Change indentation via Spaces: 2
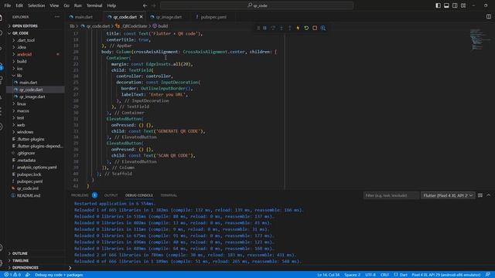 click(x=353, y=275)
